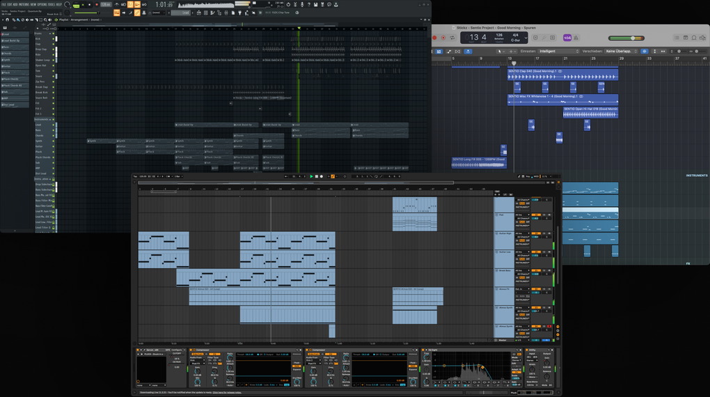The image size is (710, 397).
Task: Collapse the Drums track group in FL Studio
Action: coord(50,33)
